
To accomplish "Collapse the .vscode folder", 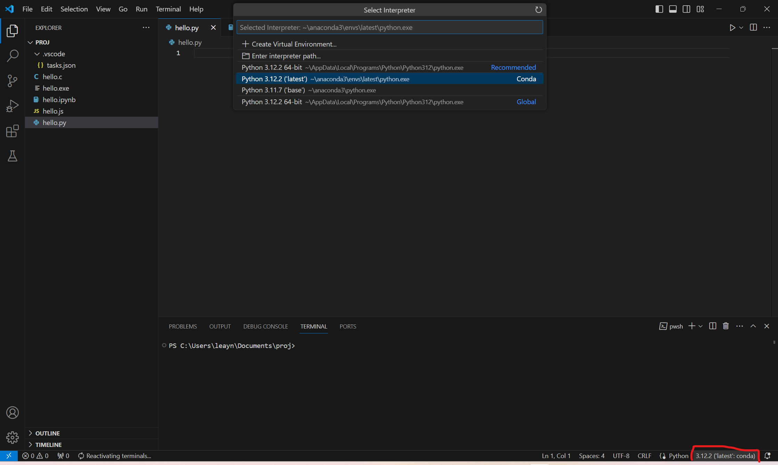I will [37, 54].
